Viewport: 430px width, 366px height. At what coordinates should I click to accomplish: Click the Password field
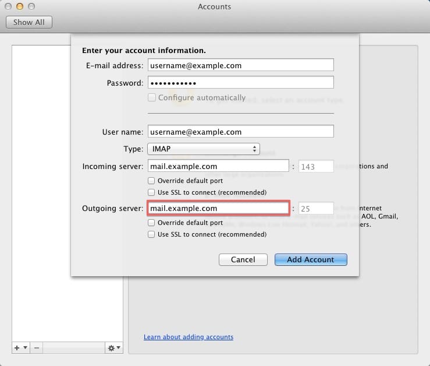click(240, 83)
